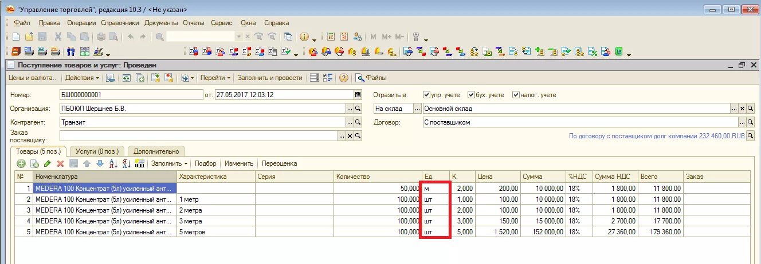Click magnifier beside Организация field
Image resolution: width=761 pixels, height=264 pixels.
(358, 109)
